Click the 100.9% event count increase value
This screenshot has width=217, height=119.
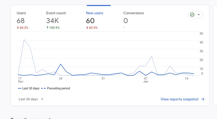tap(53, 28)
